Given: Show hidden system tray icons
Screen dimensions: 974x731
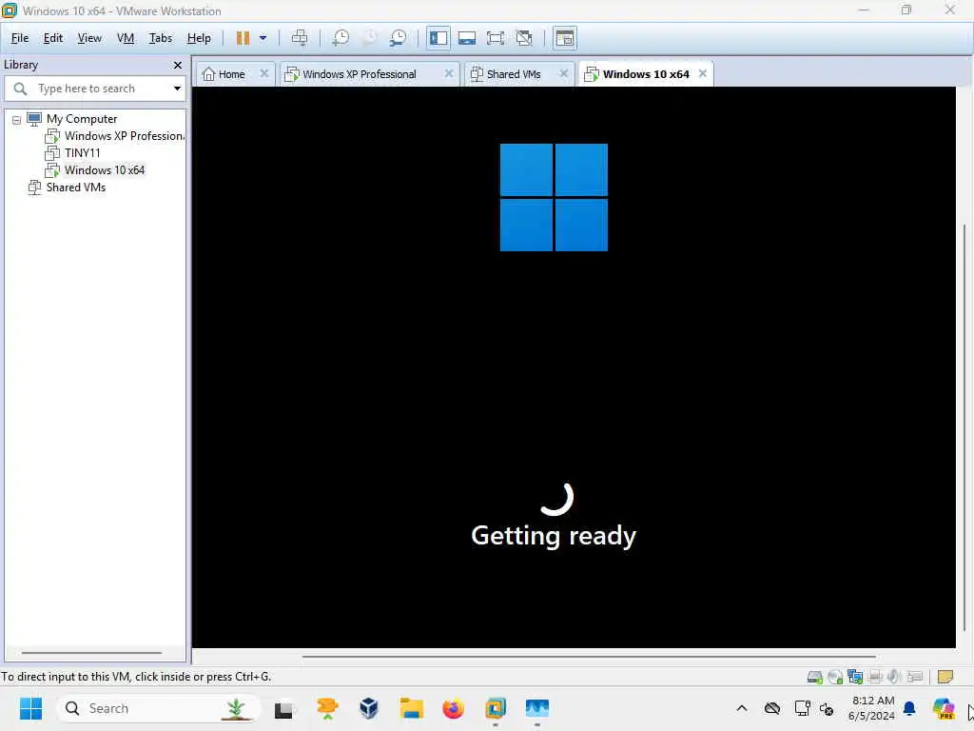Looking at the screenshot, I should pos(742,708).
